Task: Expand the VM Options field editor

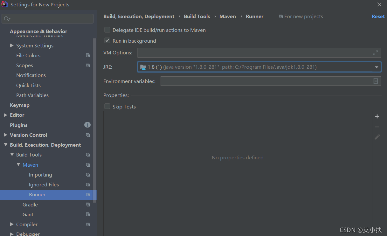Action: [x=376, y=53]
